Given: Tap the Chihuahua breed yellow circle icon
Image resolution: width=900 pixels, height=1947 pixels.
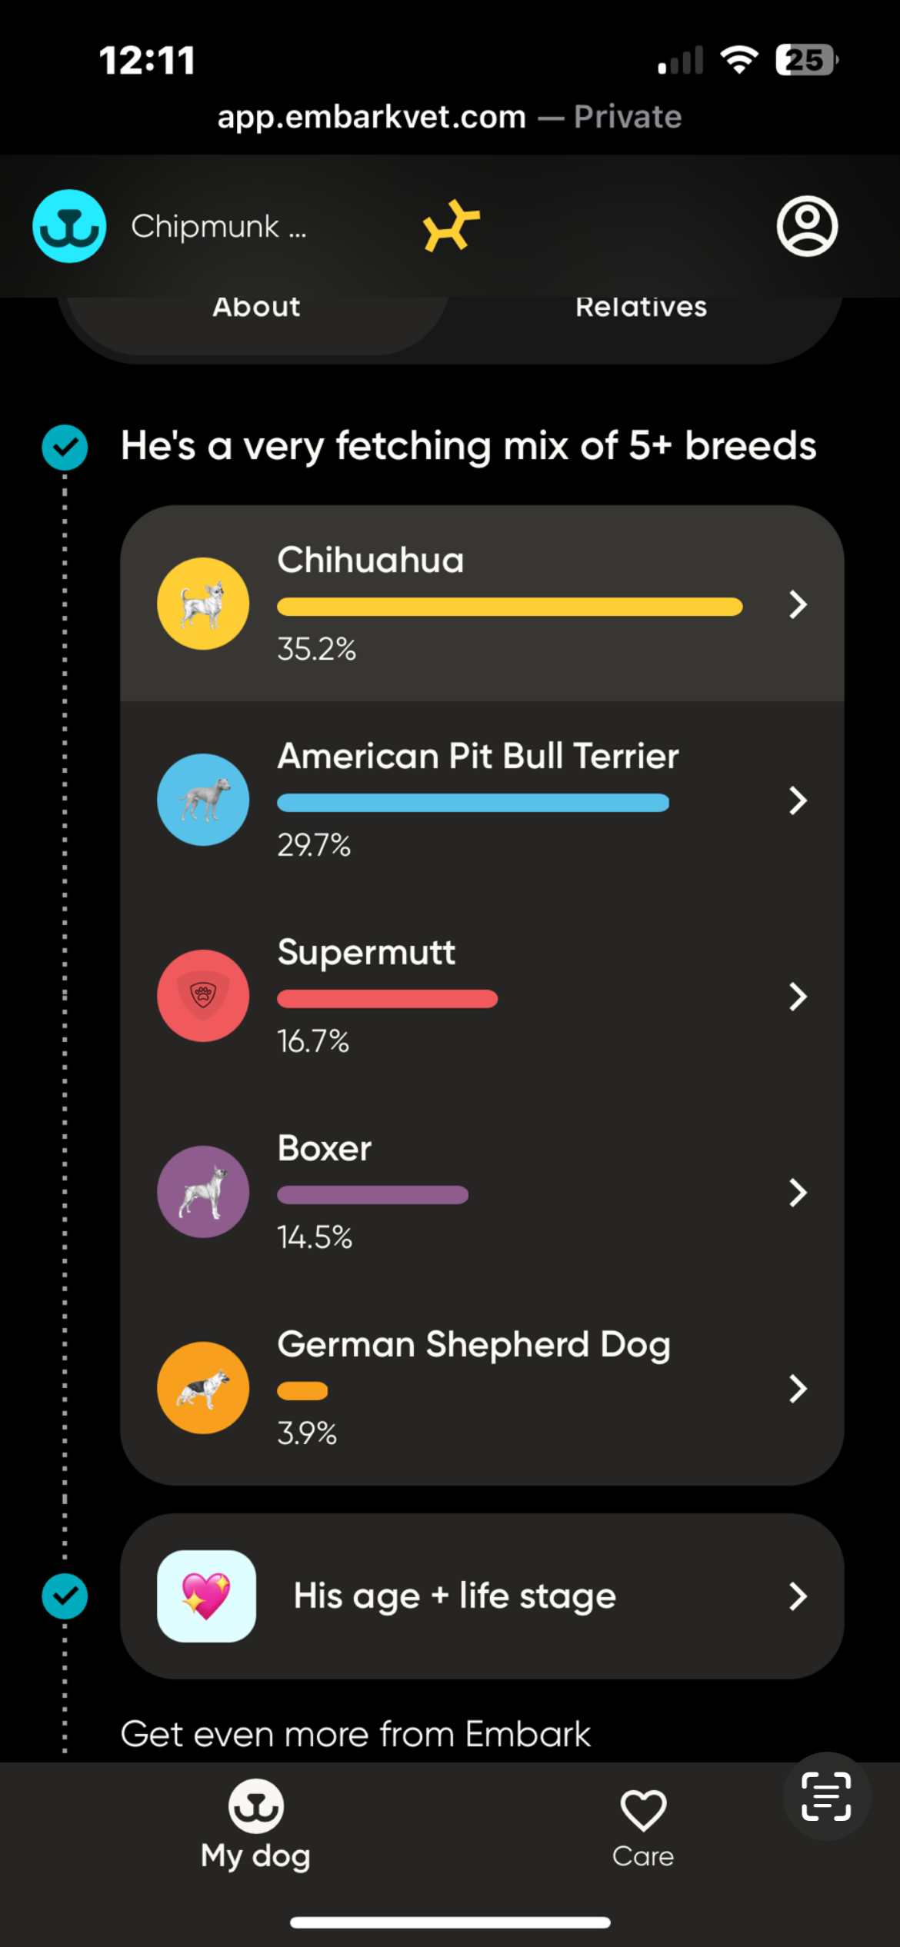Looking at the screenshot, I should pos(203,604).
